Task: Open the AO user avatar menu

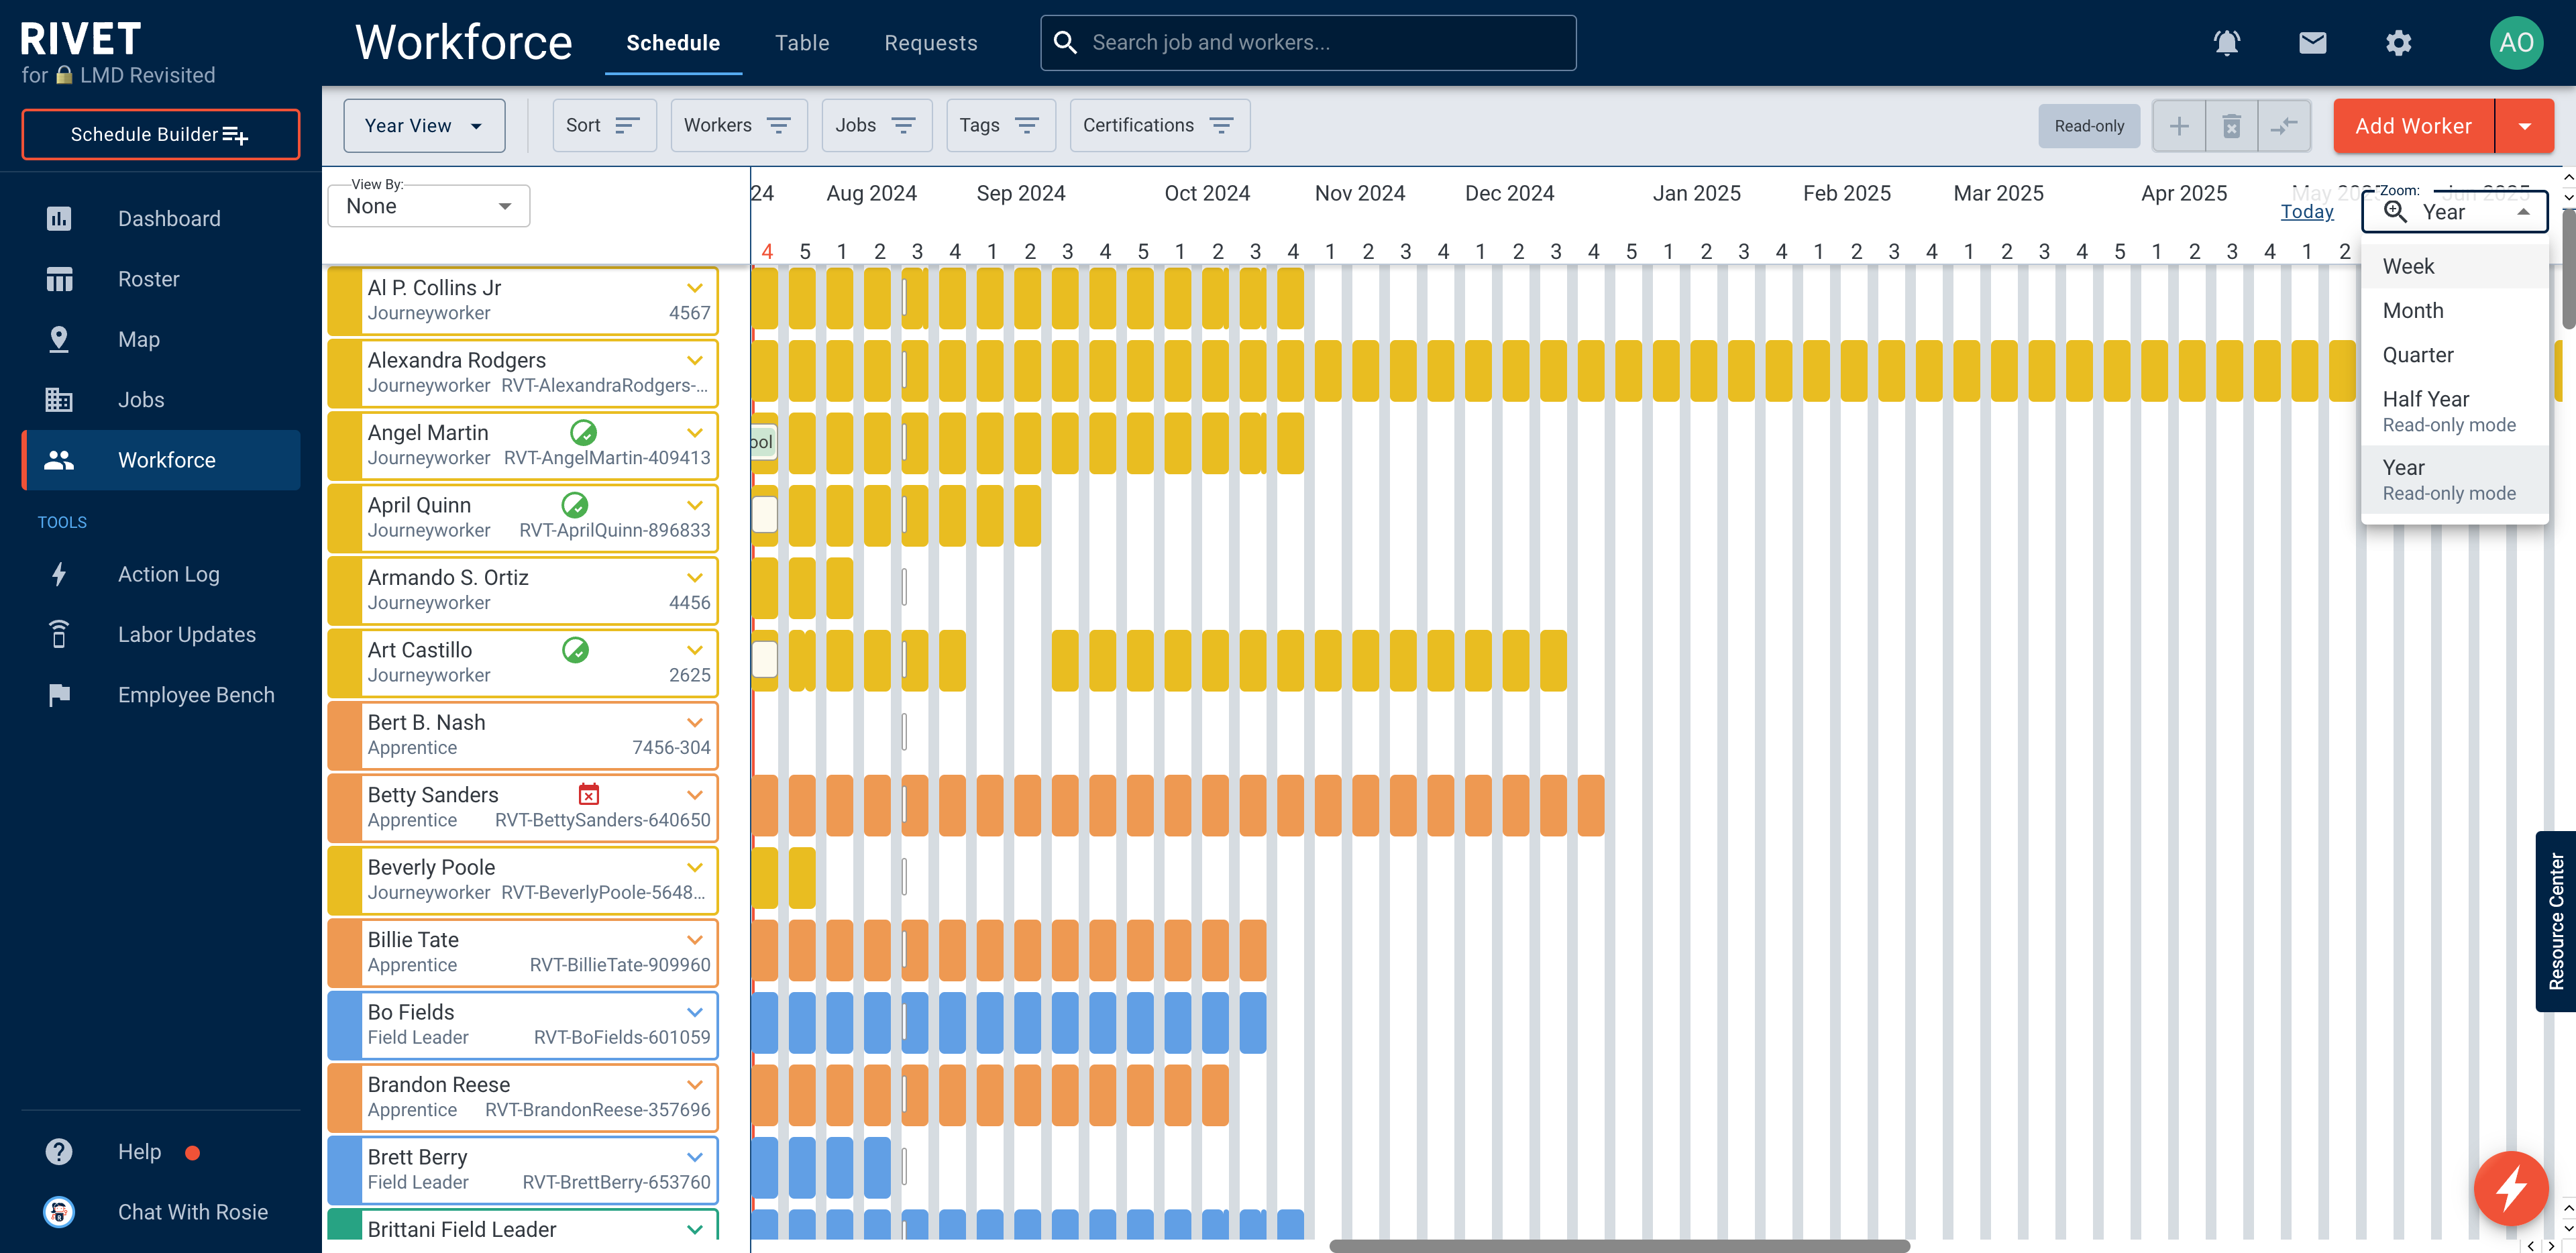Action: pos(2516,42)
